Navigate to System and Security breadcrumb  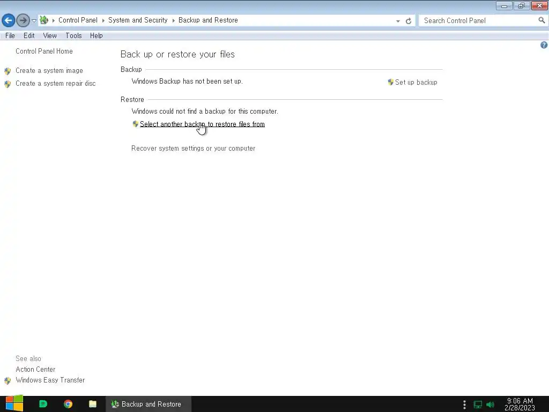(x=138, y=20)
